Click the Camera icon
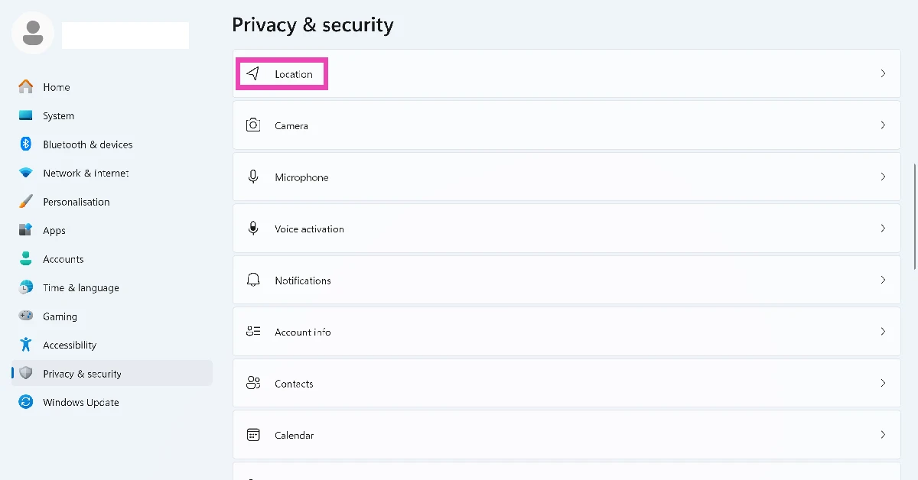Viewport: 918px width, 480px height. tap(253, 125)
